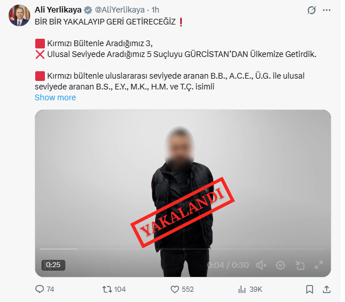Expand tweet text with Show more
This screenshot has width=345, height=302.
click(55, 97)
